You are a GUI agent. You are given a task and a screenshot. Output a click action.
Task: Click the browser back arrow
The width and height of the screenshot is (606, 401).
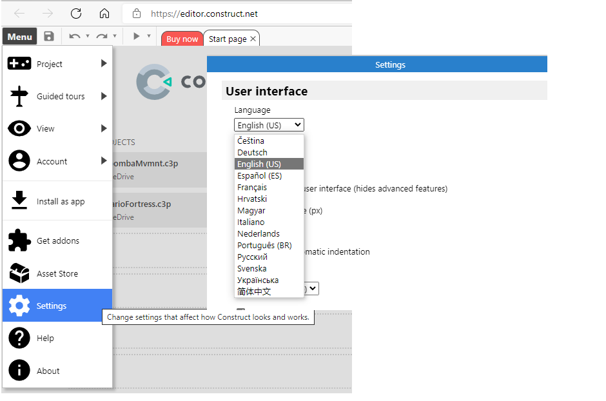(x=19, y=14)
